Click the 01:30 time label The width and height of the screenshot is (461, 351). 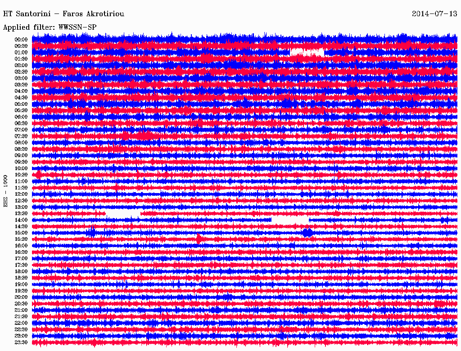(x=21, y=59)
